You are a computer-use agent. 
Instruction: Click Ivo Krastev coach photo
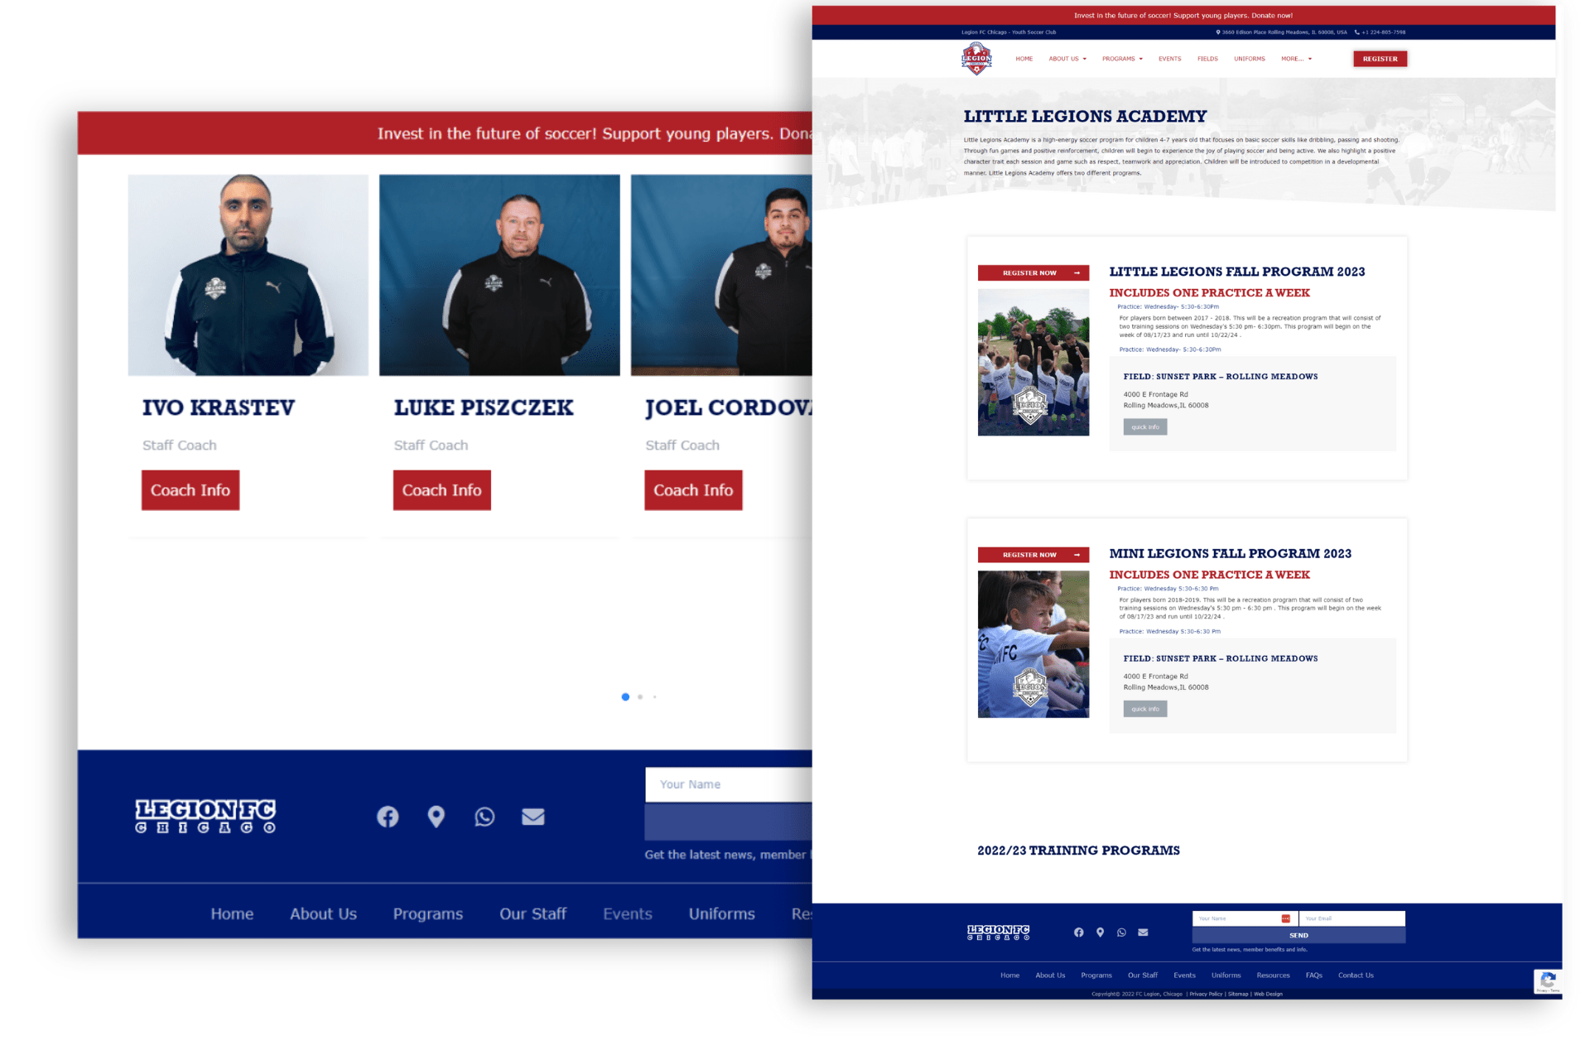tap(248, 275)
